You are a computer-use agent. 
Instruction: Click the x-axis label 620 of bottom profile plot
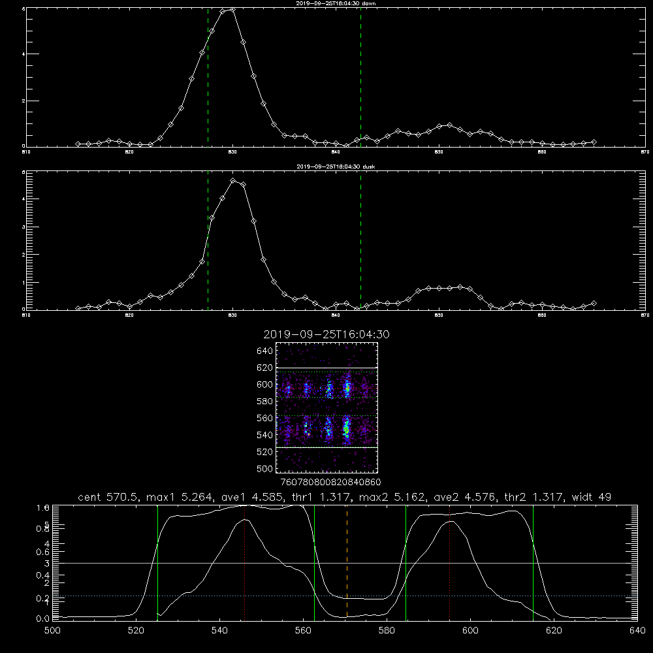[x=554, y=631]
